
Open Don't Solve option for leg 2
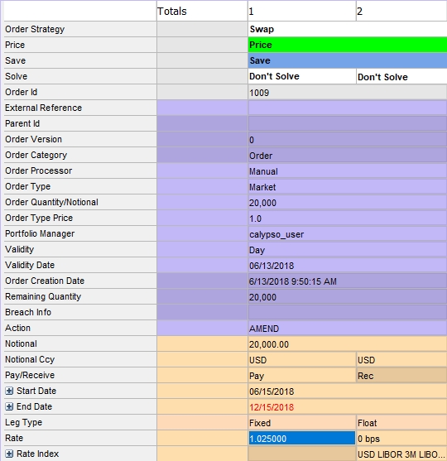click(x=401, y=76)
